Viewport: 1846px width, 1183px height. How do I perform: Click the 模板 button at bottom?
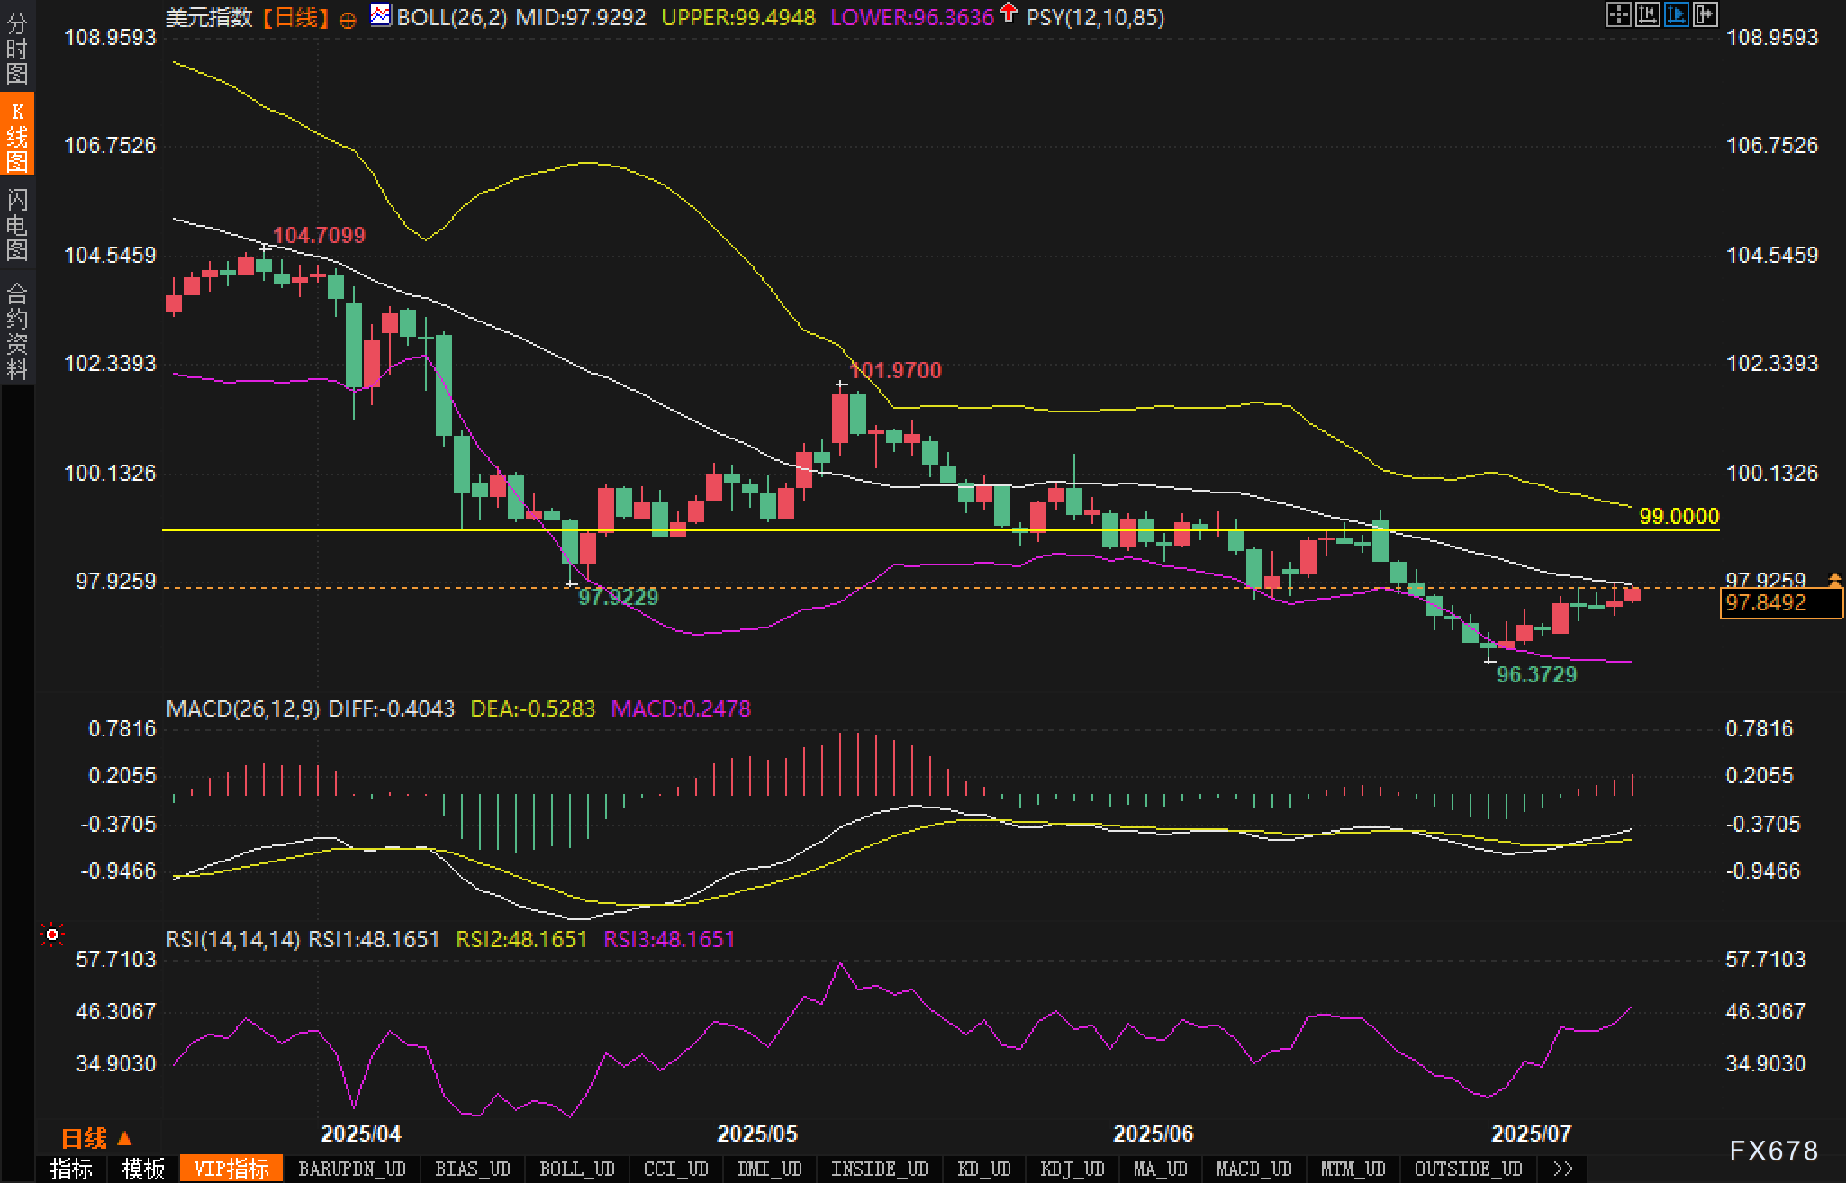[143, 1169]
